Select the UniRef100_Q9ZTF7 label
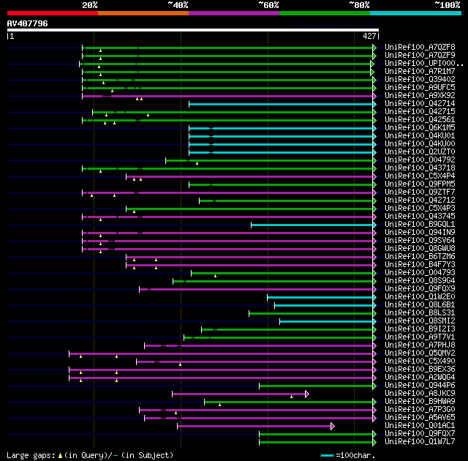Screen dimensions: 468x461 [x=420, y=192]
